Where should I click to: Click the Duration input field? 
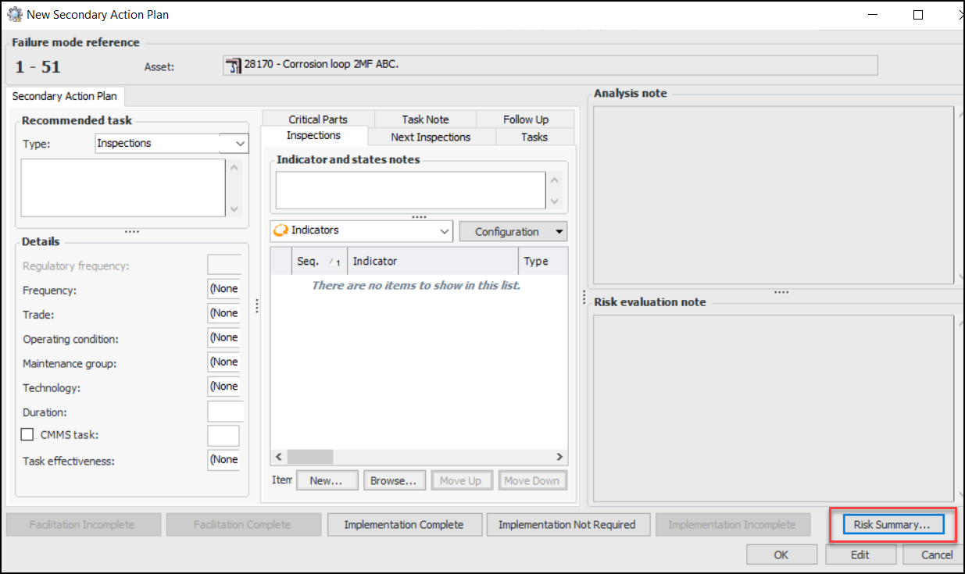coord(224,412)
